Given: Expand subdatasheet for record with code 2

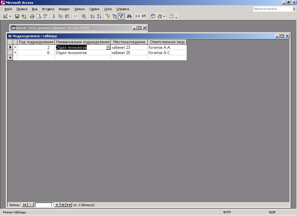Looking at the screenshot, I should click(15, 47).
